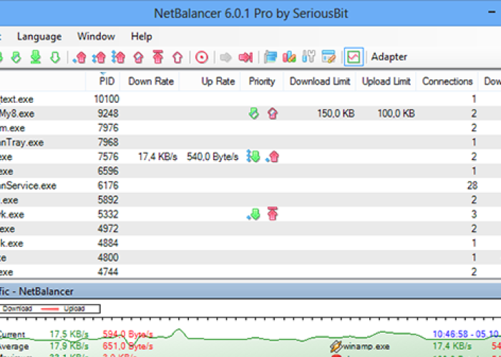501x357 pixels.
Task: Click the Adapter toolbar button
Action: 389,56
